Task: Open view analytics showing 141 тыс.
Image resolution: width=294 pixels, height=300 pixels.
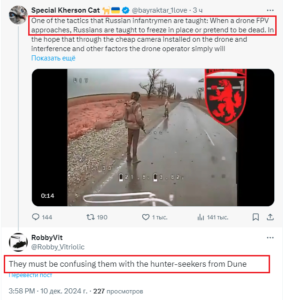Action: point(201,217)
